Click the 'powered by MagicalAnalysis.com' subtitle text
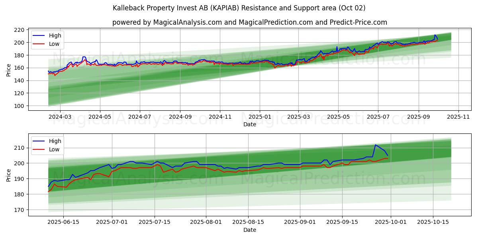Image resolution: width=478 pixels, height=239 pixels. [249, 22]
